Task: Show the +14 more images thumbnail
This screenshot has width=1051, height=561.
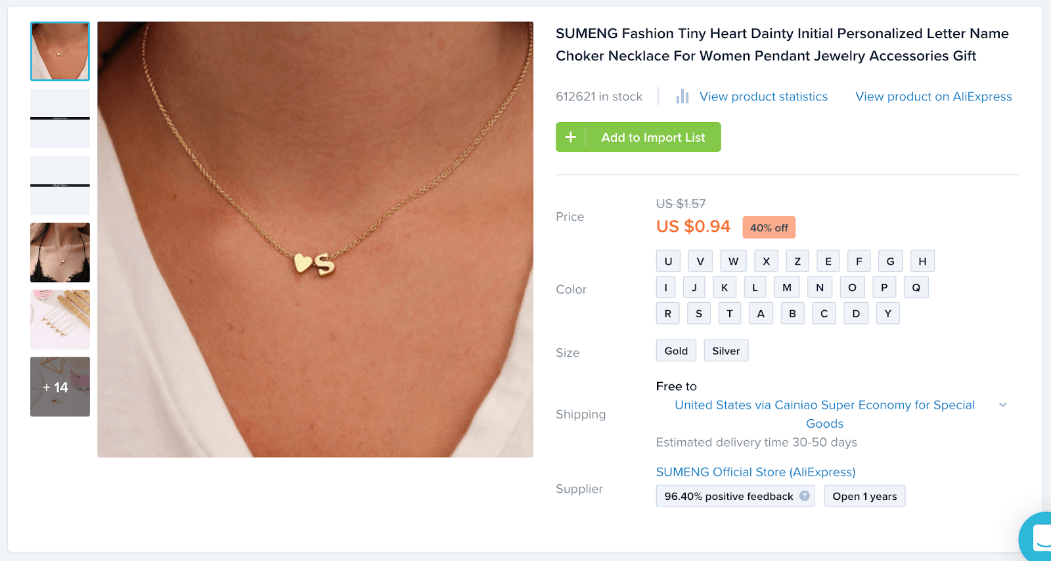Action: click(60, 387)
